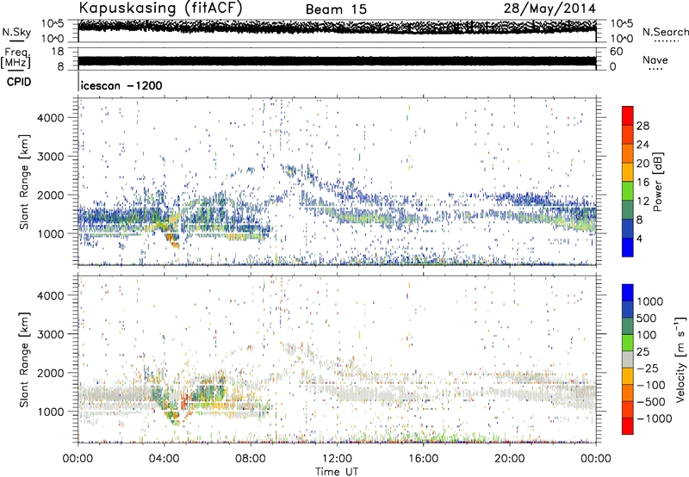The width and height of the screenshot is (689, 477).
Task: Click the '-1000' Velocity colorbar tick value
Action: tap(654, 418)
